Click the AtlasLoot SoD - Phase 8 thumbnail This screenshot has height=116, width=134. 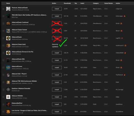click(8, 75)
